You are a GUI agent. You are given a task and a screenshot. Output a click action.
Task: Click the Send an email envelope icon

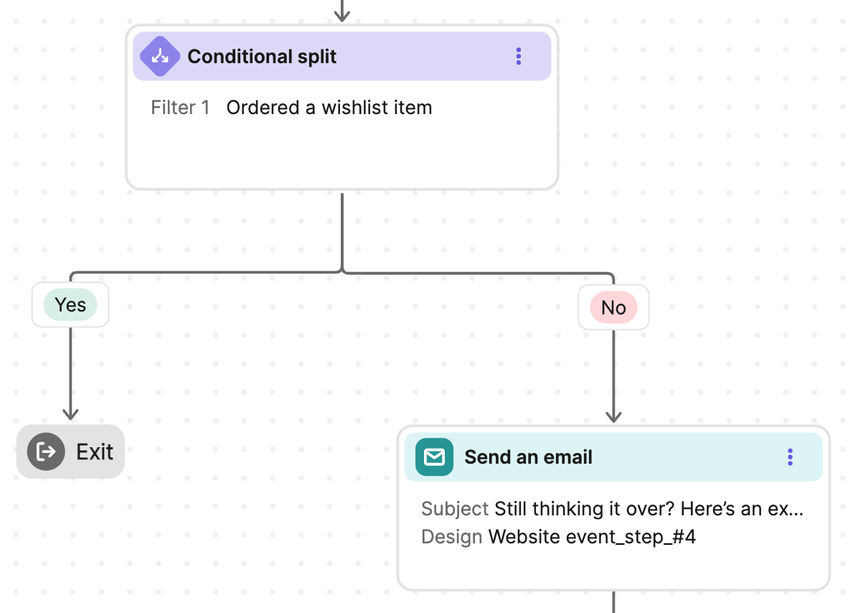(434, 457)
